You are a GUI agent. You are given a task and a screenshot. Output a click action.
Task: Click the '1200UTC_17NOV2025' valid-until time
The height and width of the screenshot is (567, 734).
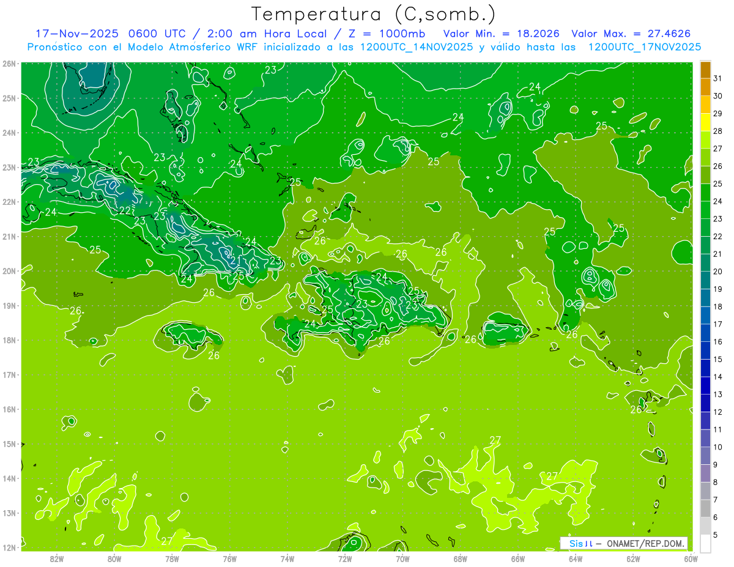644,47
